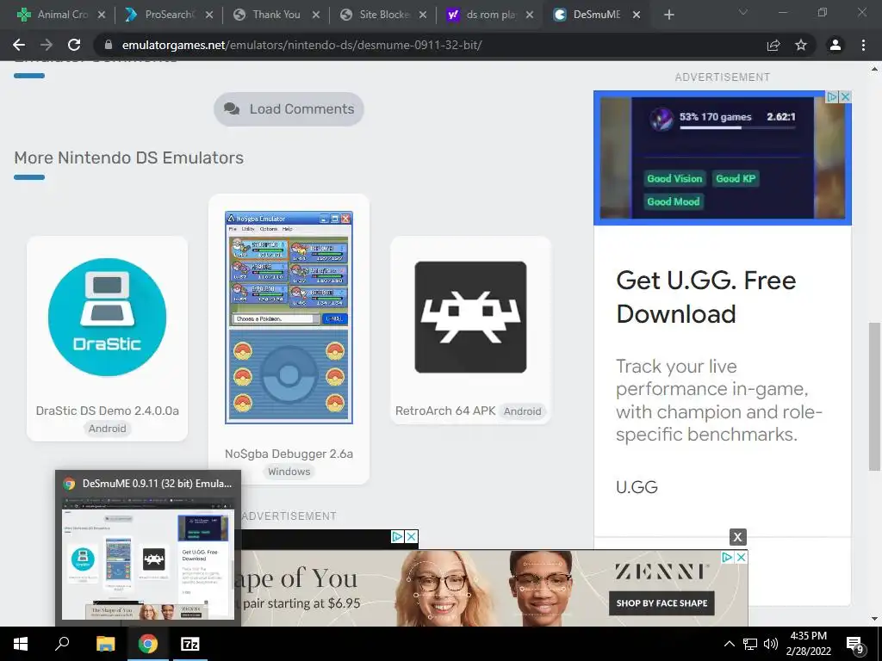This screenshot has height=661, width=882.
Task: Click the Windows tag under NoSgba
Action: pyautogui.click(x=289, y=472)
